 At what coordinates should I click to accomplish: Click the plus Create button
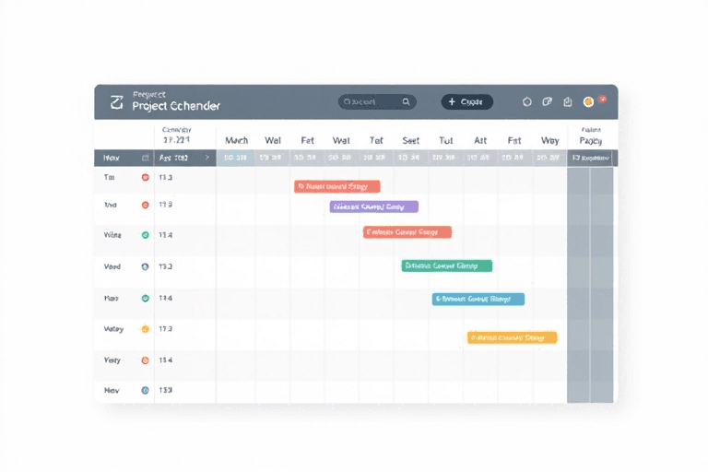466,102
